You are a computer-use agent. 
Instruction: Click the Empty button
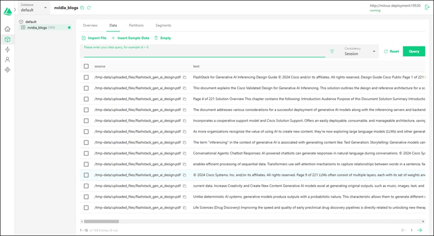tap(163, 38)
